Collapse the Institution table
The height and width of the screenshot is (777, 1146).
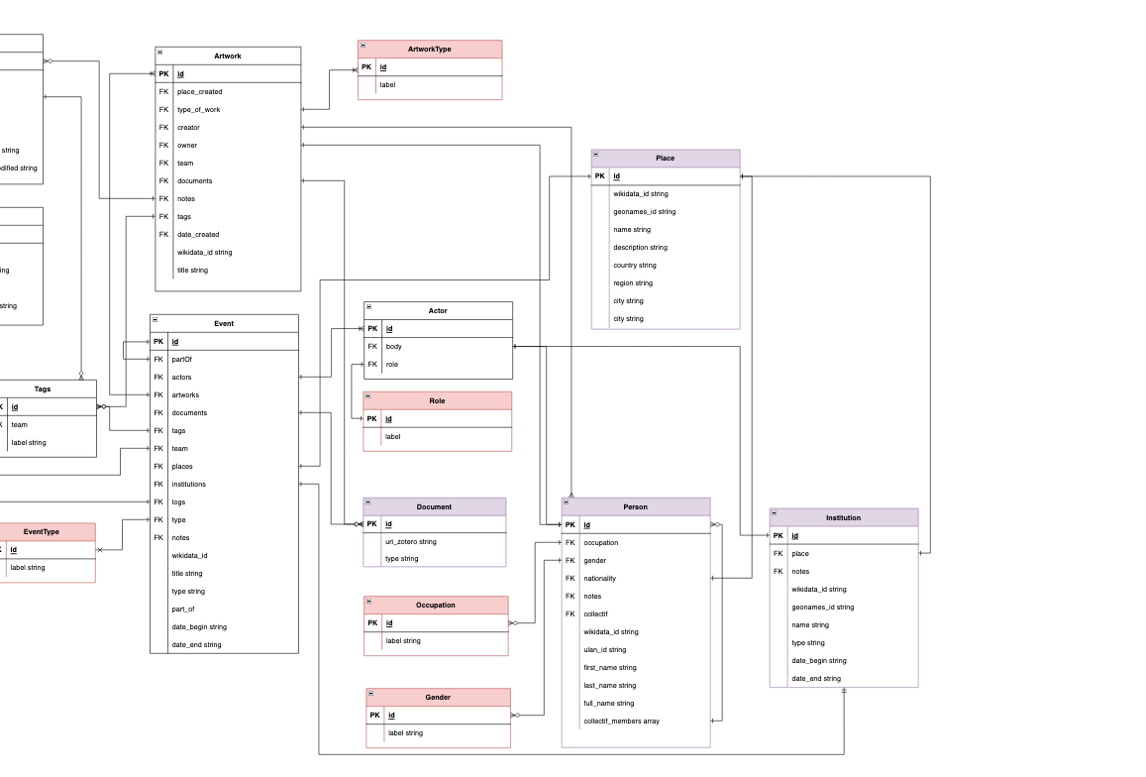pos(776,513)
